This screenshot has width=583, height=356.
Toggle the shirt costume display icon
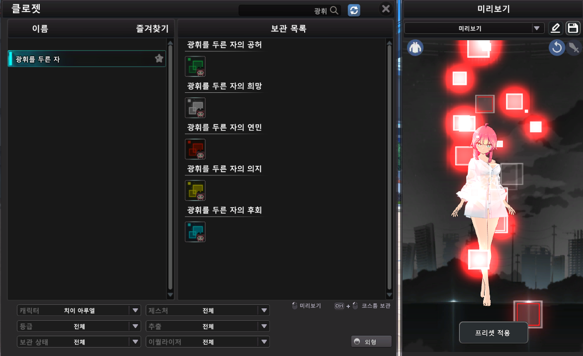416,48
